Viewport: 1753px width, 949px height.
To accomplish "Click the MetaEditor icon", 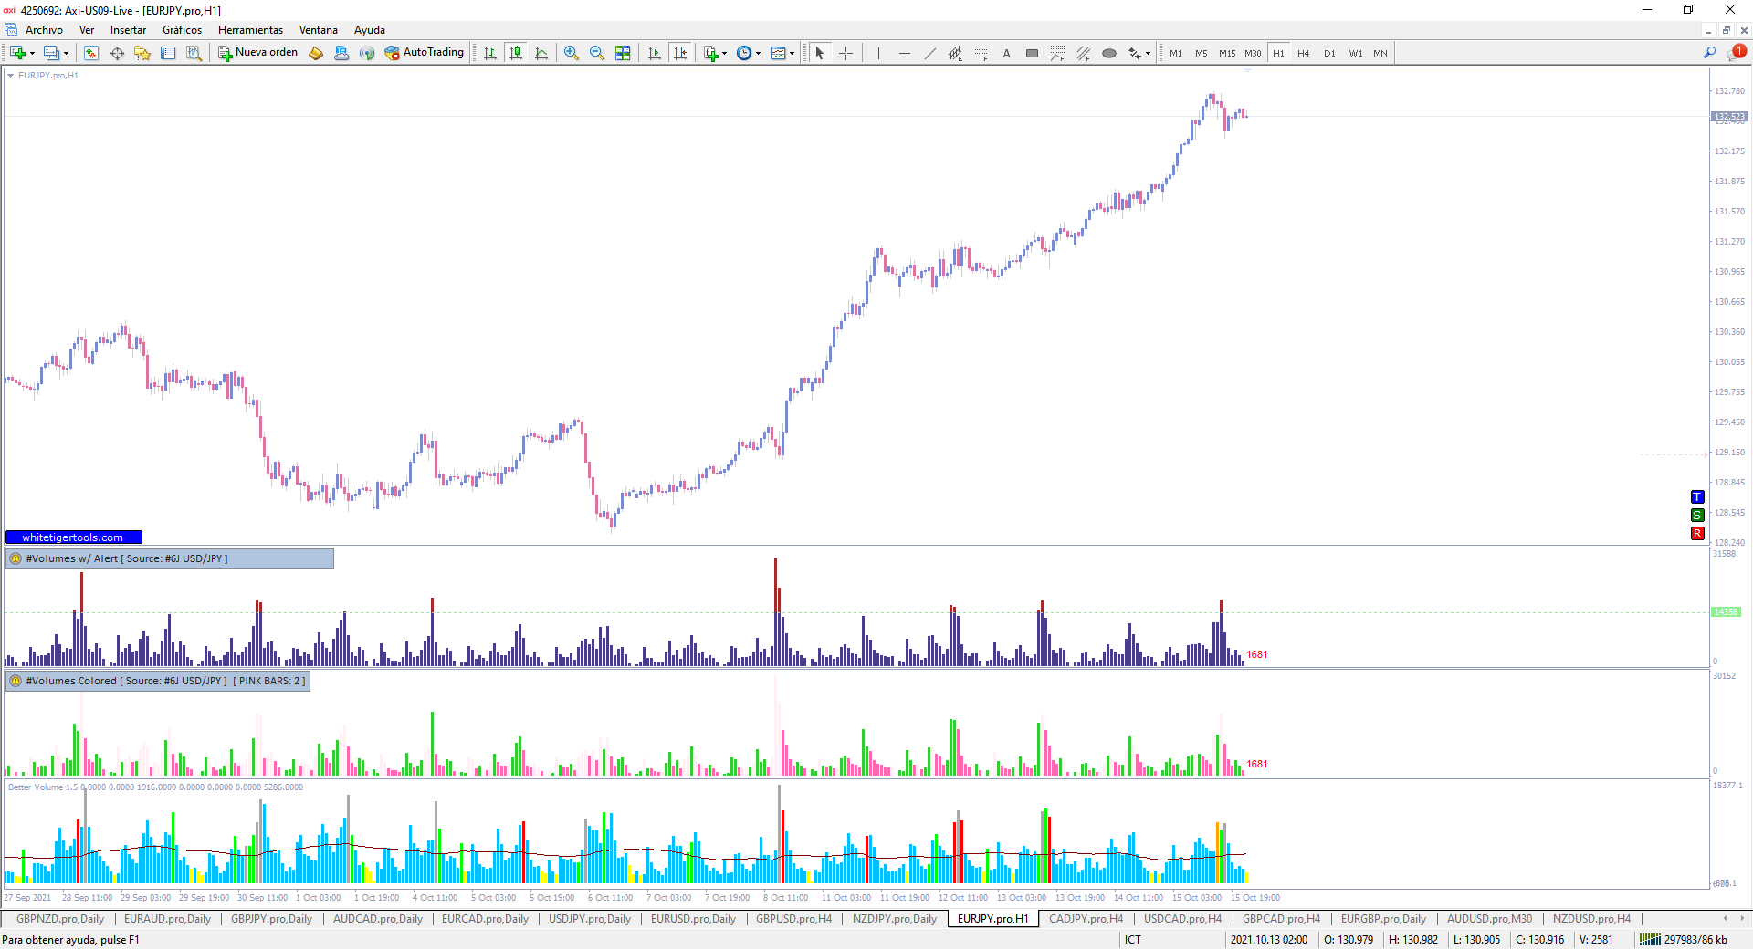I will coord(316,53).
